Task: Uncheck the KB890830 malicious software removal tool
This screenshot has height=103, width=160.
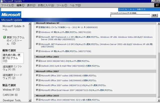Action: click(x=37, y=27)
